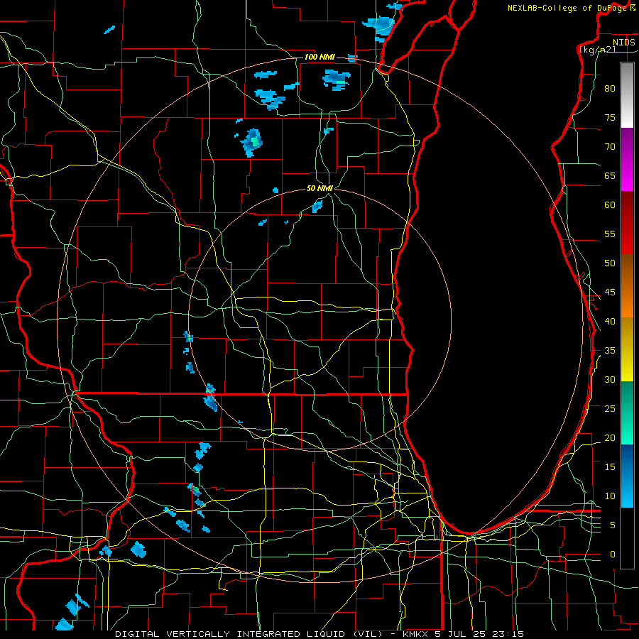Click the 30 value on the scale
639x639 pixels.
610,380
